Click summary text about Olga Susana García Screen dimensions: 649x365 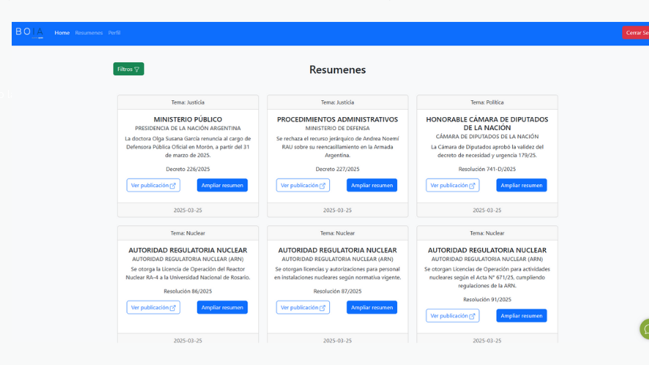click(188, 147)
